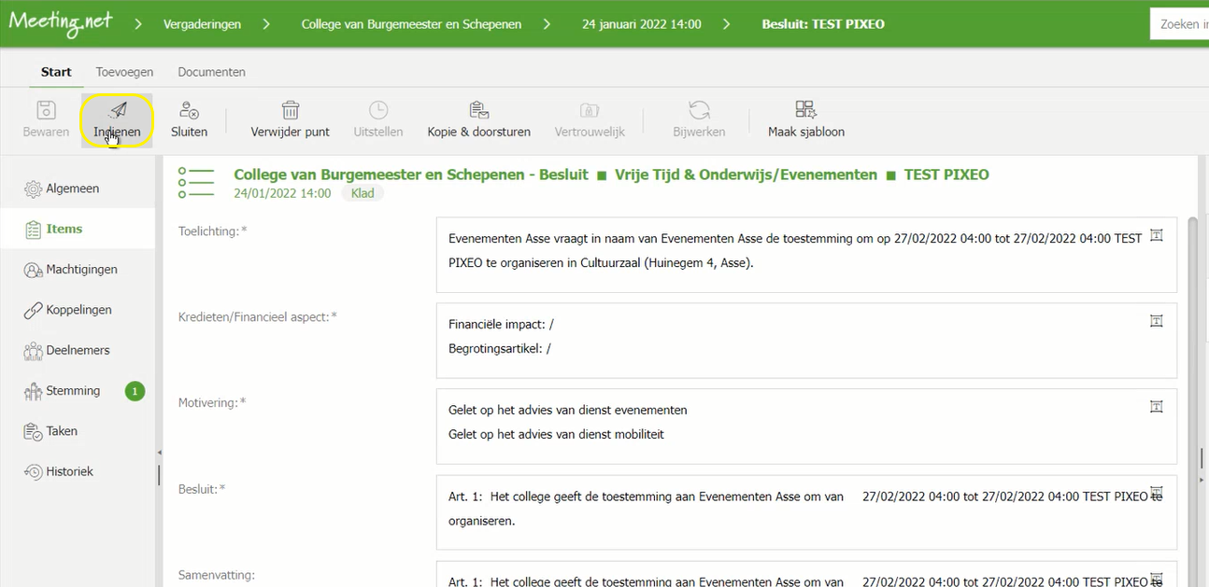
Task: Open College van Burgemeester en Schepenen breadcrumb
Action: point(409,24)
